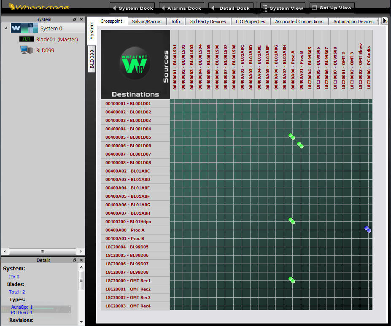The image size is (391, 326).
Task: Click crosspoint OMT Rec1 to Proc A
Action: tap(292, 280)
